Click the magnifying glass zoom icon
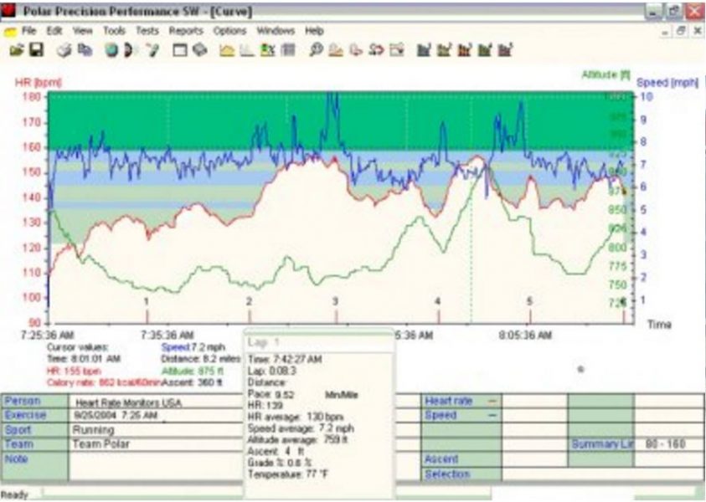The image size is (706, 502). (x=317, y=50)
